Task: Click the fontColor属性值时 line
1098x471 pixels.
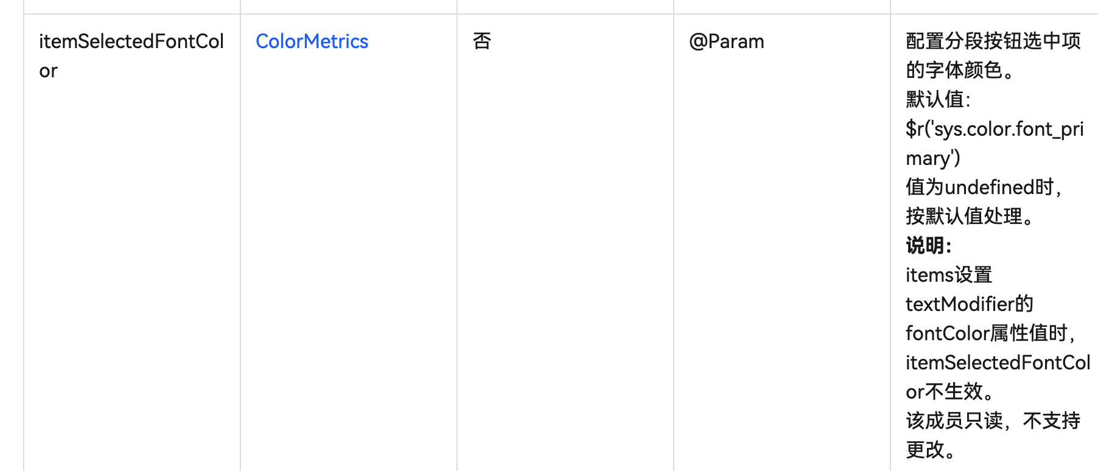Action: pos(990,333)
